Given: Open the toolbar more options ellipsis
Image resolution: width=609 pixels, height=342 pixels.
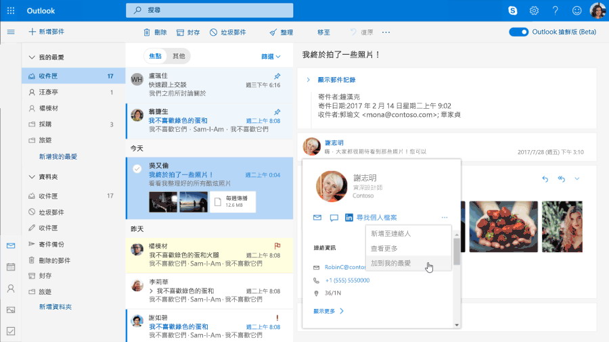Looking at the screenshot, I should [386, 32].
